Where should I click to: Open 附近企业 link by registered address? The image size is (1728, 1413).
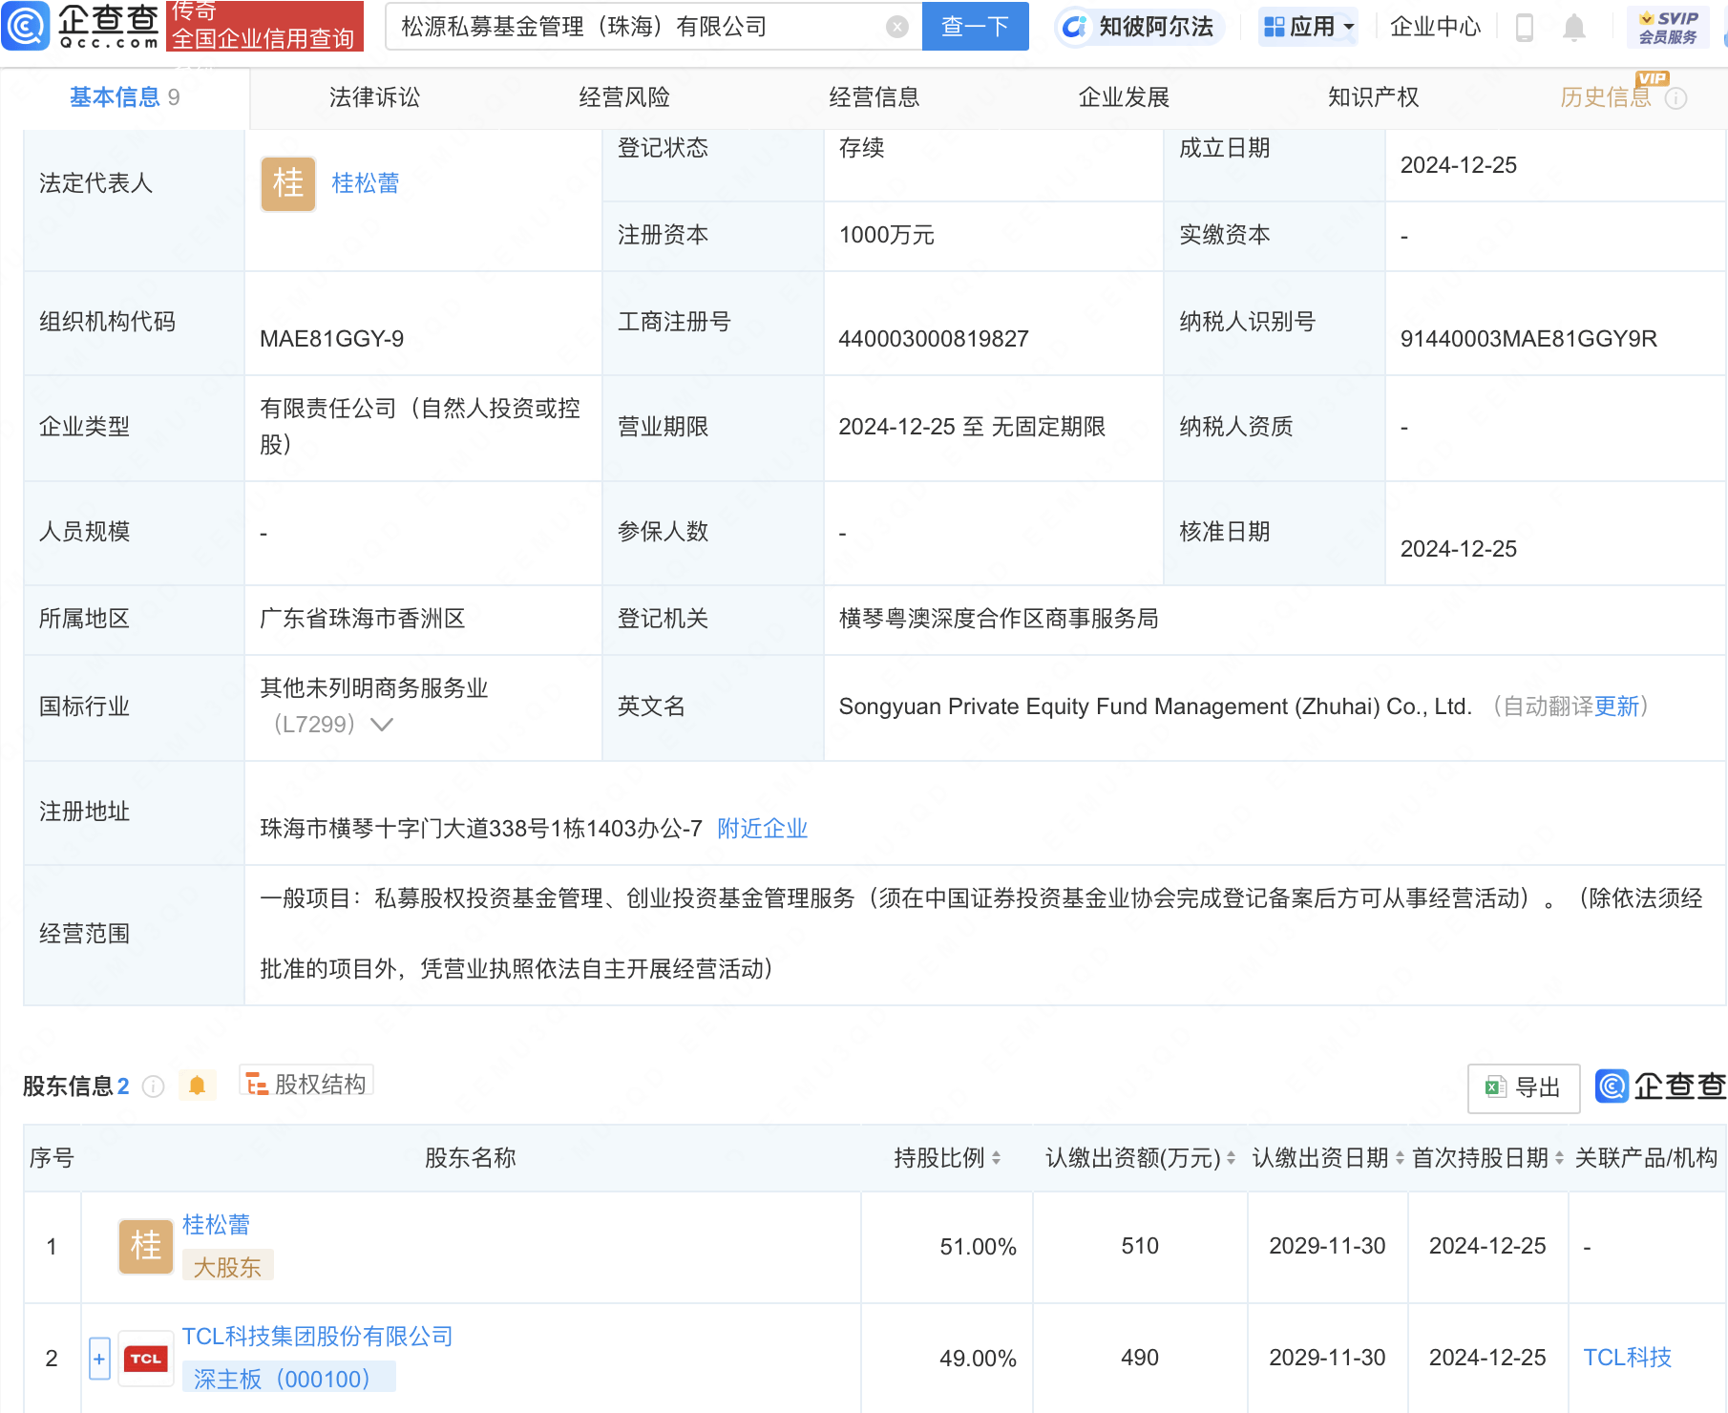(x=762, y=829)
